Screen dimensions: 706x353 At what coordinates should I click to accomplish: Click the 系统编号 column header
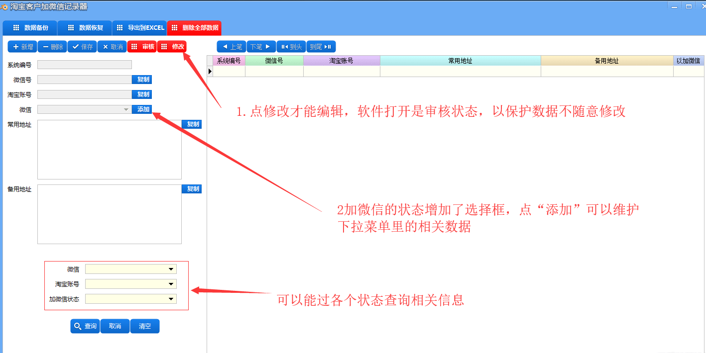tap(229, 61)
